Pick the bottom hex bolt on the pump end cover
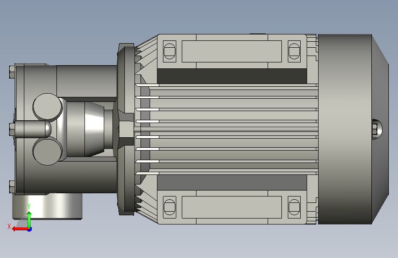 pos(12,187)
